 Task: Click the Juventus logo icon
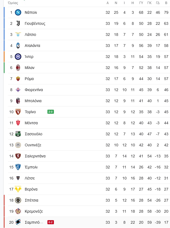pyautogui.click(x=18, y=23)
